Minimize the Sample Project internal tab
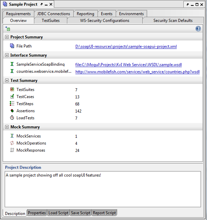This screenshot has width=207, height=220. (46, 5)
